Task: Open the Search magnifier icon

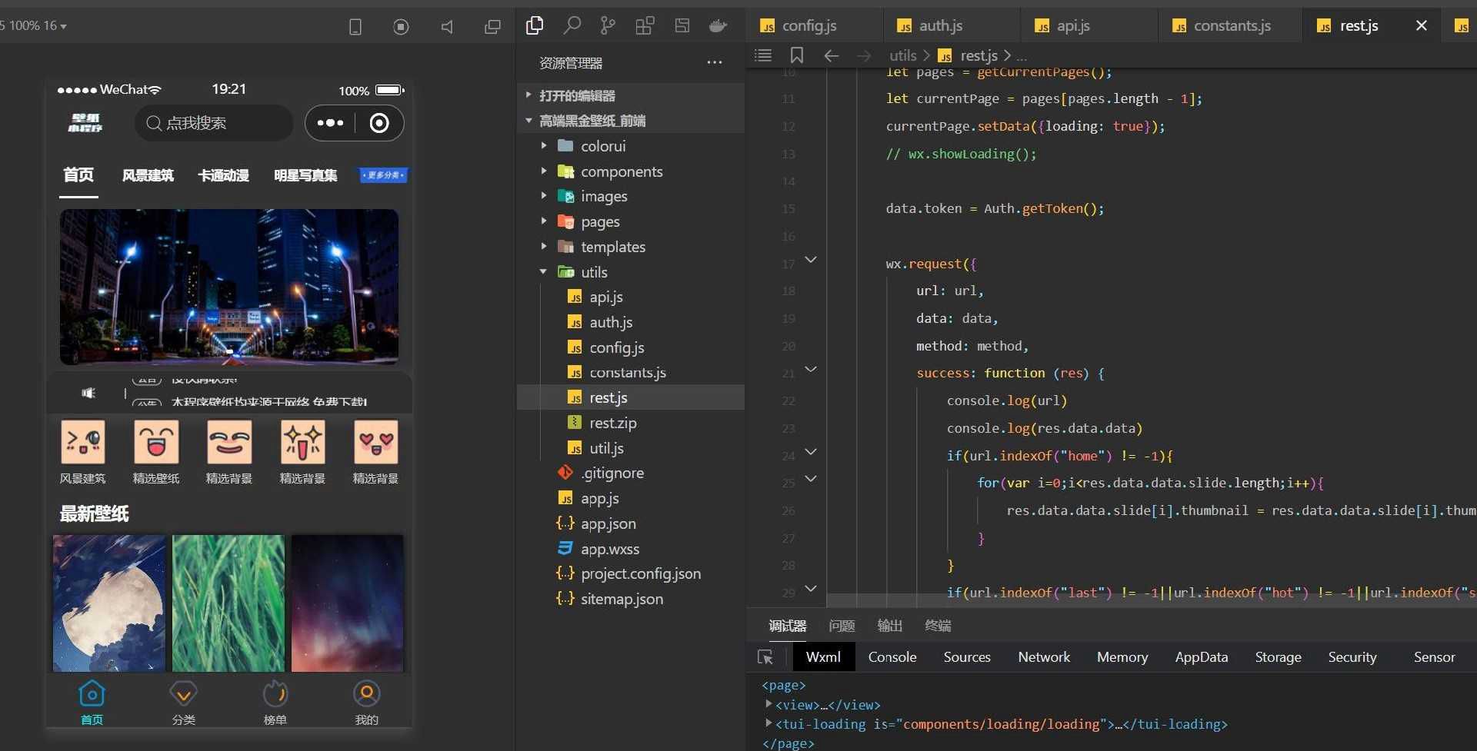Action: (x=572, y=25)
